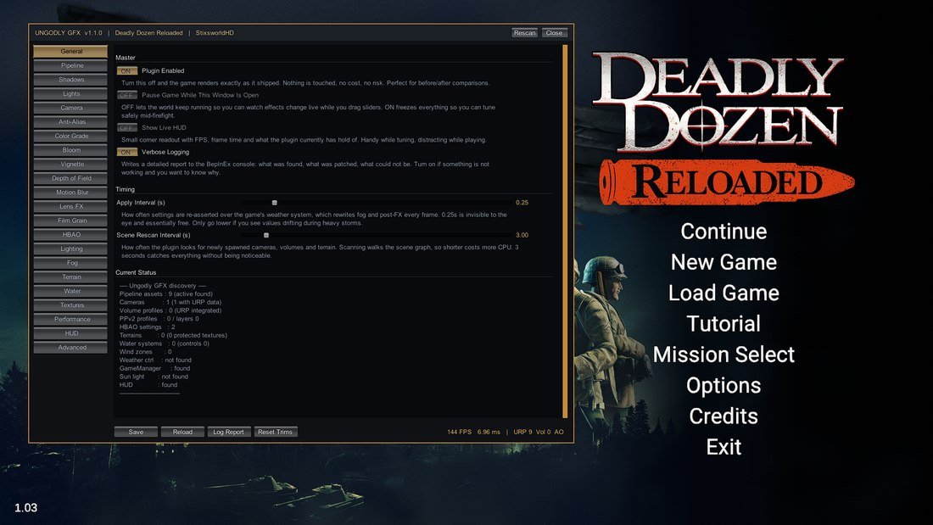Click the Apply Interval slider handle
Viewport: 933px width, 525px height.
tap(274, 203)
